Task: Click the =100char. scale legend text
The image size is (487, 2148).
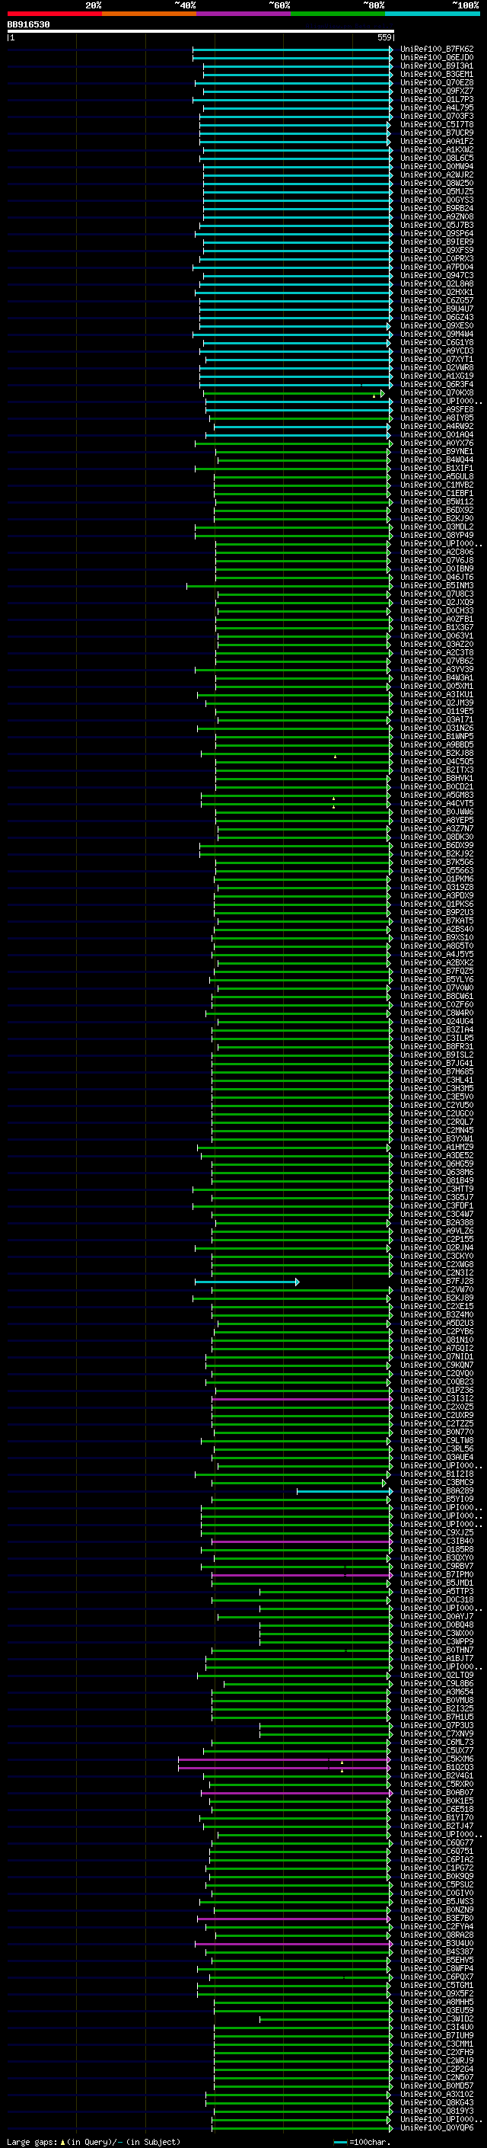Action: 369,2142
